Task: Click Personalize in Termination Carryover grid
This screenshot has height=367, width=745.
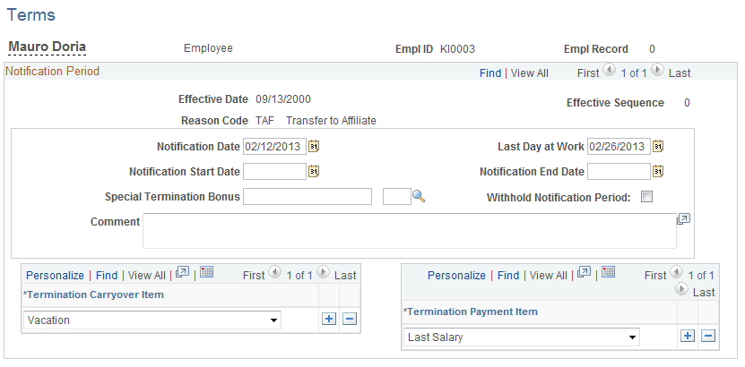Action: click(x=55, y=275)
